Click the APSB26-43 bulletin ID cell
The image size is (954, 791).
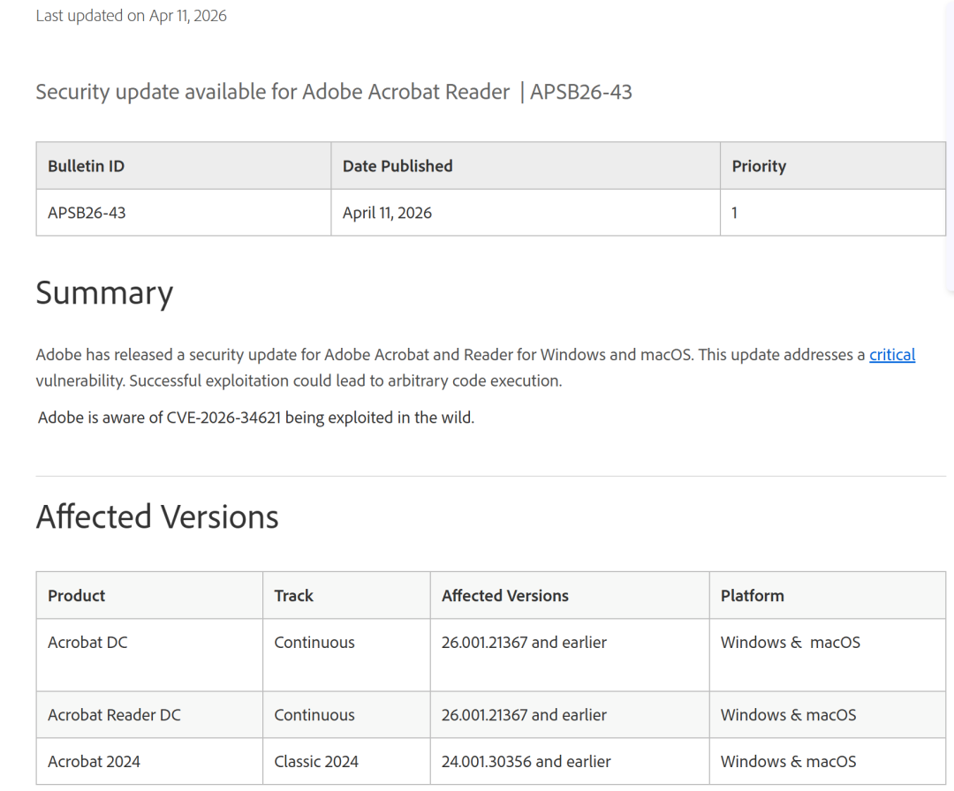tap(87, 213)
